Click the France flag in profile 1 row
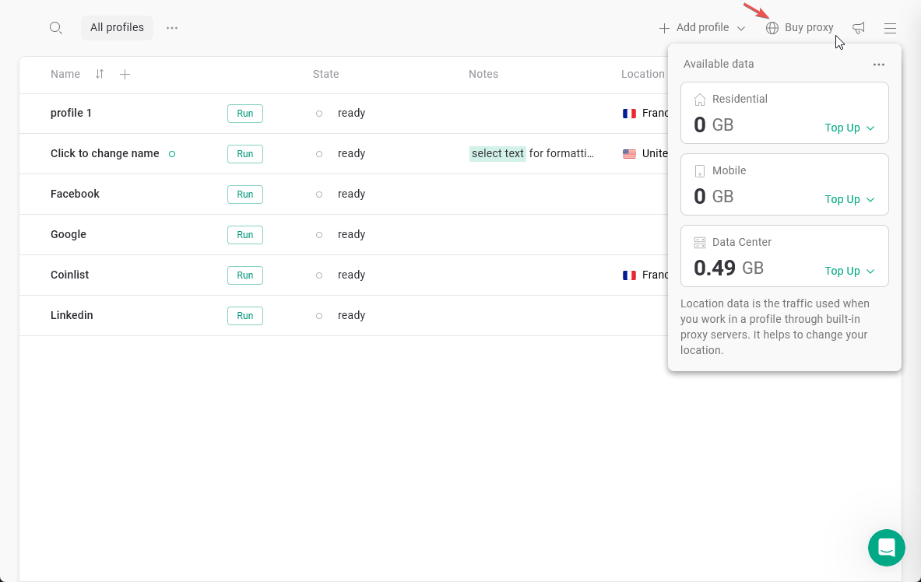 pos(629,114)
